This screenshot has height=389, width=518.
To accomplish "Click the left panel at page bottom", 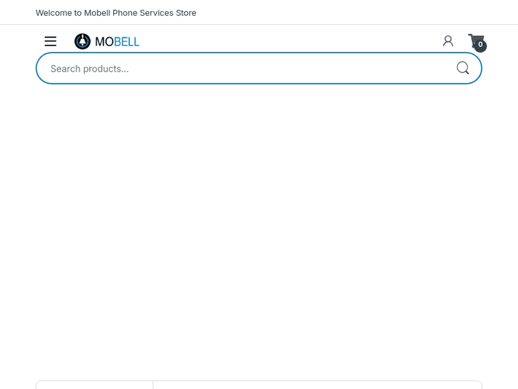I will click(x=95, y=385).
